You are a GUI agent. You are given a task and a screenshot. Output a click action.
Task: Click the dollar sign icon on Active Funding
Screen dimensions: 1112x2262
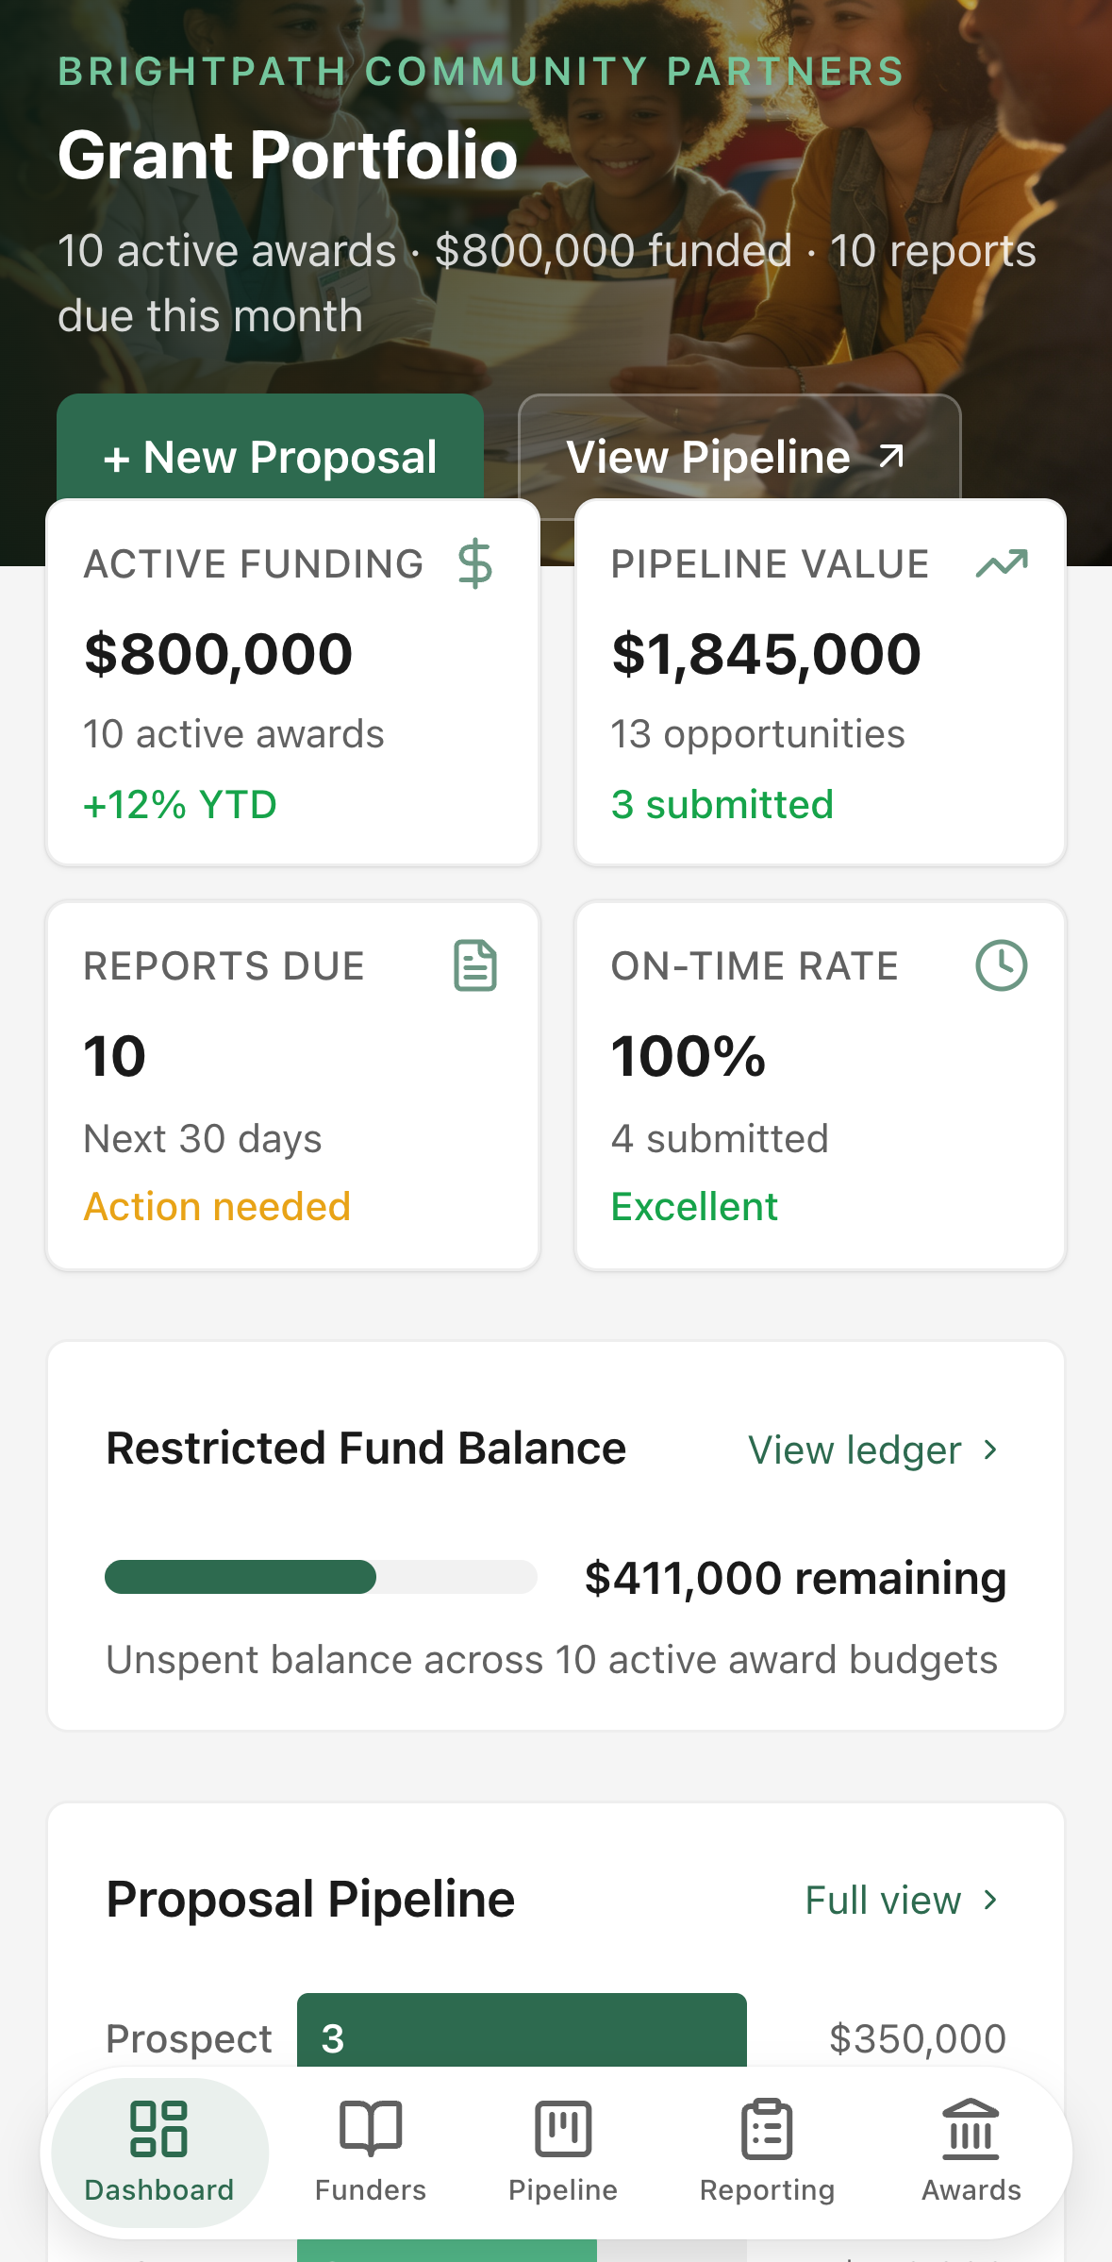[x=474, y=564]
